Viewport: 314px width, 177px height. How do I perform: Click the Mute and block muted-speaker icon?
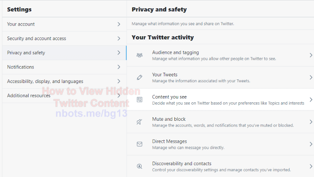pos(139,122)
